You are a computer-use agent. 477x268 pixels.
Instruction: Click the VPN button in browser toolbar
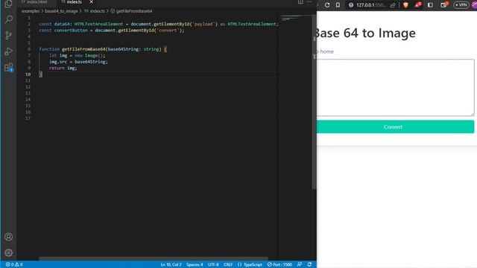[x=461, y=5]
